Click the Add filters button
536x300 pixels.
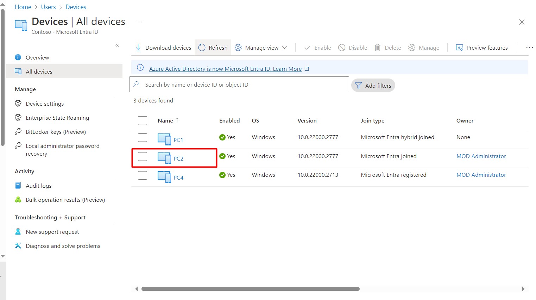click(373, 85)
